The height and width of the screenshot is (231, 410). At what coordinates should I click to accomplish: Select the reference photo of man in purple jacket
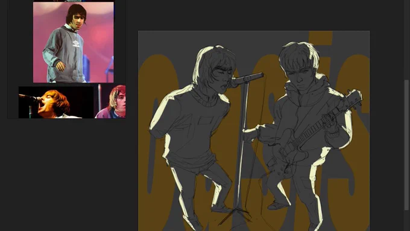(x=110, y=101)
